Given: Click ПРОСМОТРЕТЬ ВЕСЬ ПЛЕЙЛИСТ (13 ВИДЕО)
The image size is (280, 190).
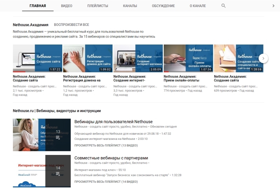Looking at the screenshot, I should pos(106,145).
